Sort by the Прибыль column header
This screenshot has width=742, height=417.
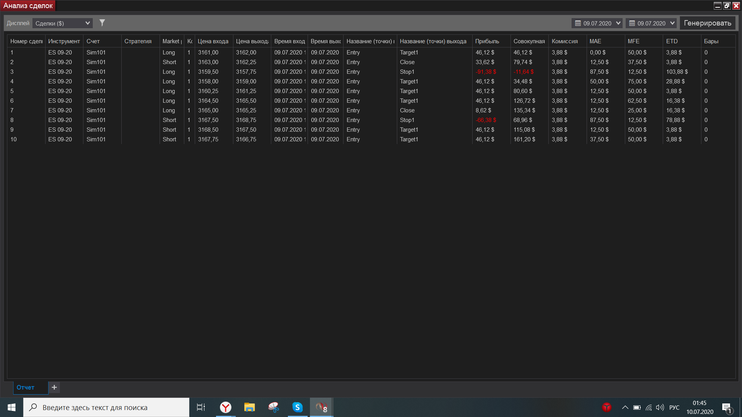click(487, 41)
